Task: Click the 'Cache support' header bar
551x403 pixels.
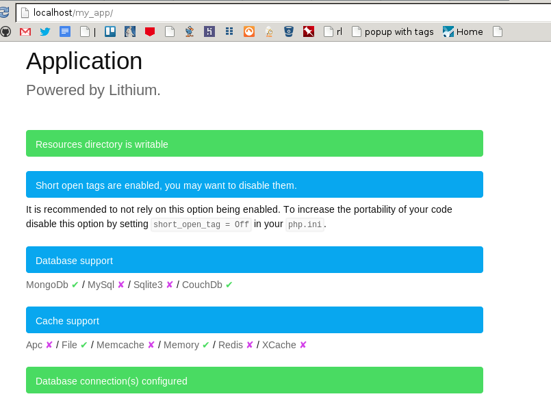Action: [x=254, y=320]
